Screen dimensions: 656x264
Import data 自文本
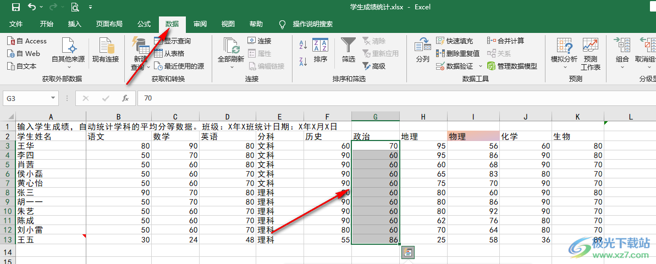[x=22, y=66]
